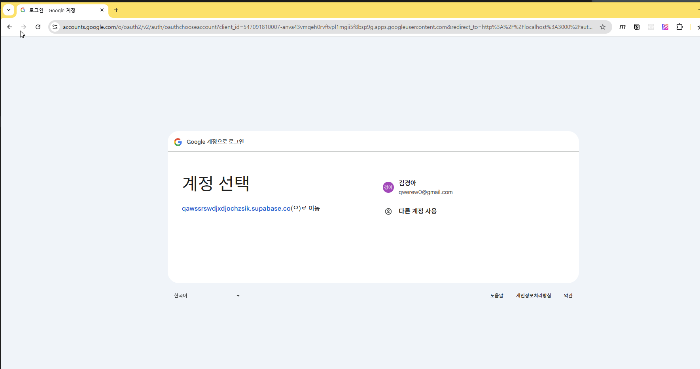The width and height of the screenshot is (700, 369).
Task: Click the 'm' extension icon
Action: (622, 27)
